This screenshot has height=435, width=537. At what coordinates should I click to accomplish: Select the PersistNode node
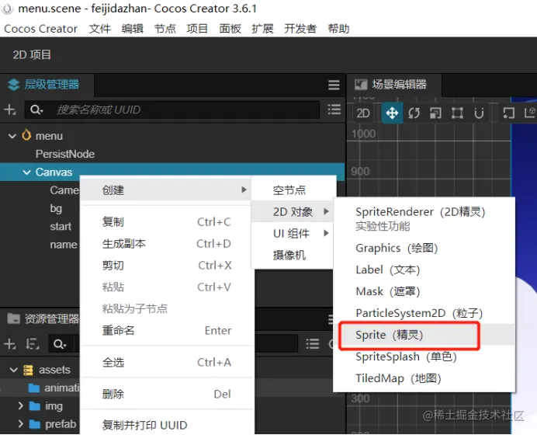(x=65, y=154)
